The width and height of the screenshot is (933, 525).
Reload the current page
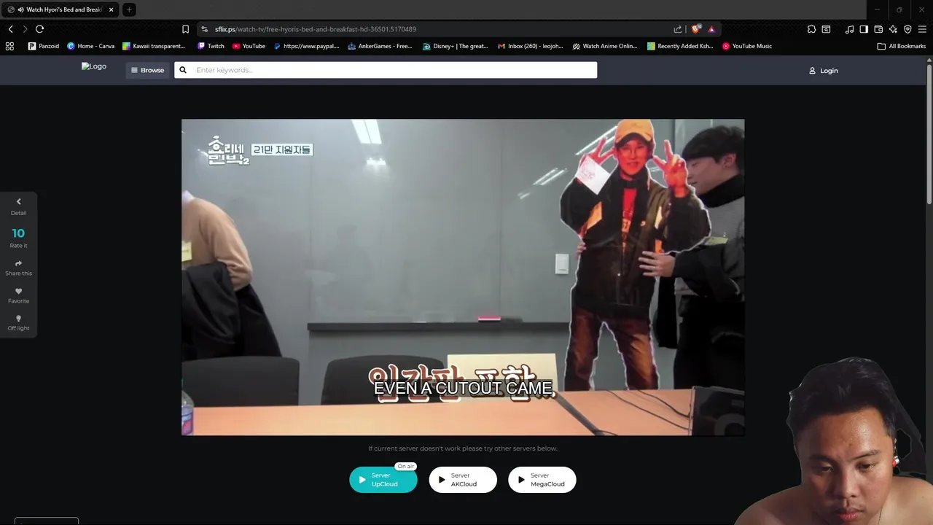point(39,29)
